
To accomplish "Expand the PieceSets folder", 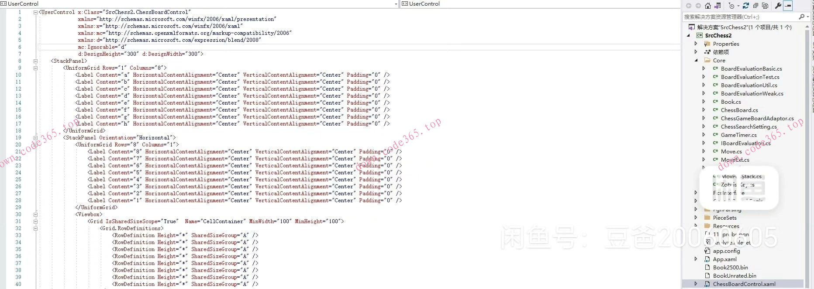I will (x=696, y=218).
